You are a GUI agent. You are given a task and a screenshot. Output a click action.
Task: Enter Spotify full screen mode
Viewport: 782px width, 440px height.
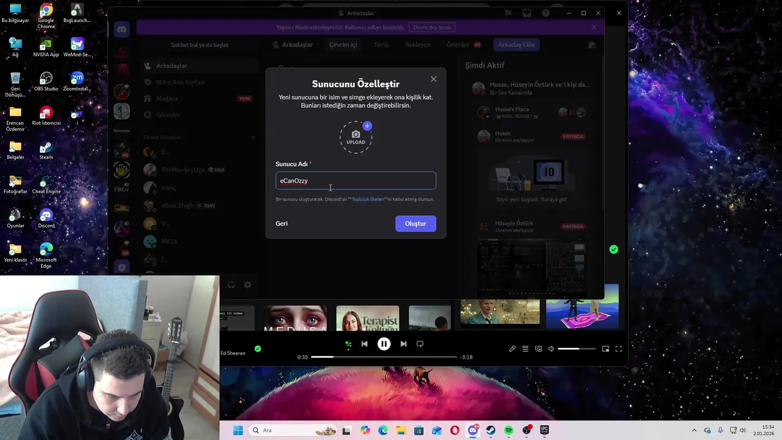point(618,349)
